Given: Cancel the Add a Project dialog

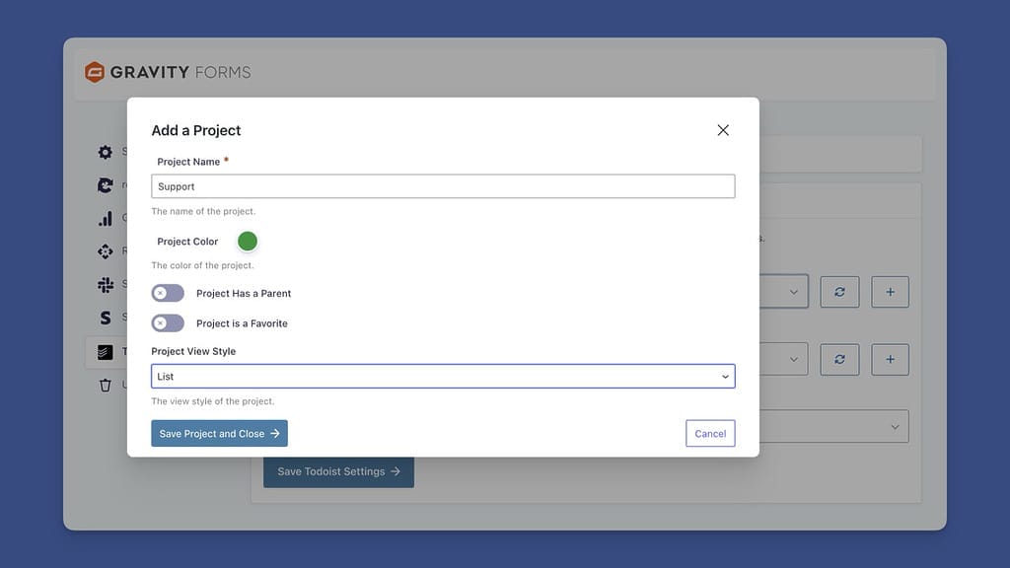Looking at the screenshot, I should [x=710, y=433].
